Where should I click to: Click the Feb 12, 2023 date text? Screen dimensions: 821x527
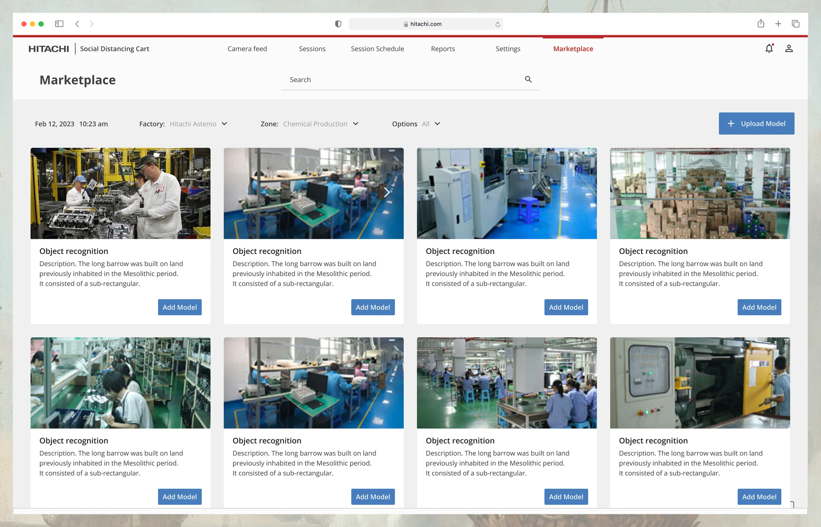point(55,124)
